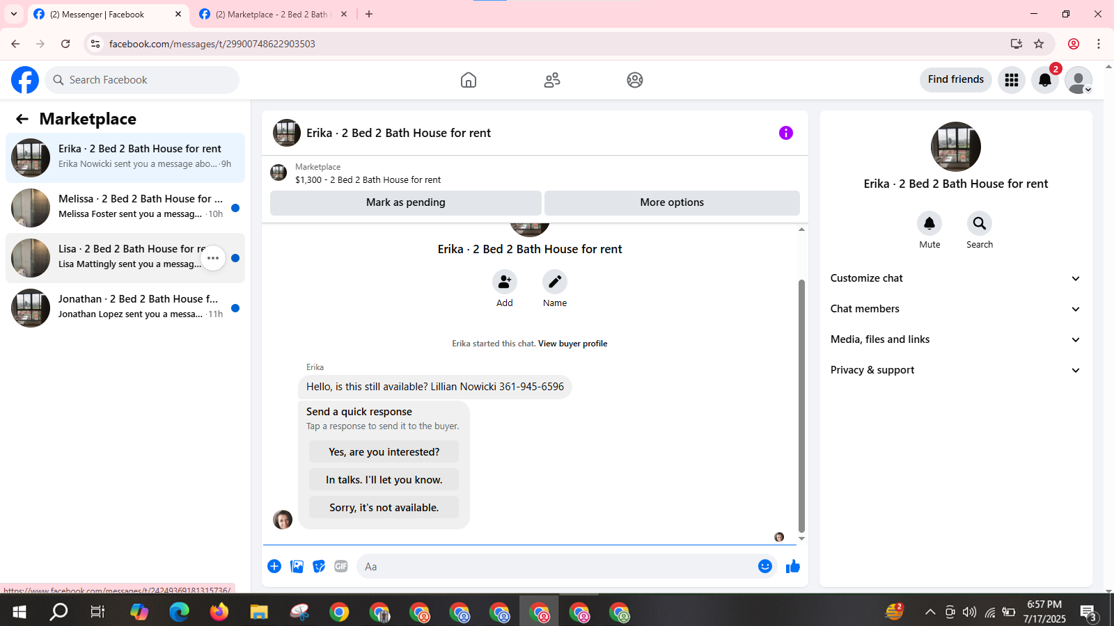Open Chrome three-dot menu
This screenshot has width=1114, height=626.
tap(1099, 44)
